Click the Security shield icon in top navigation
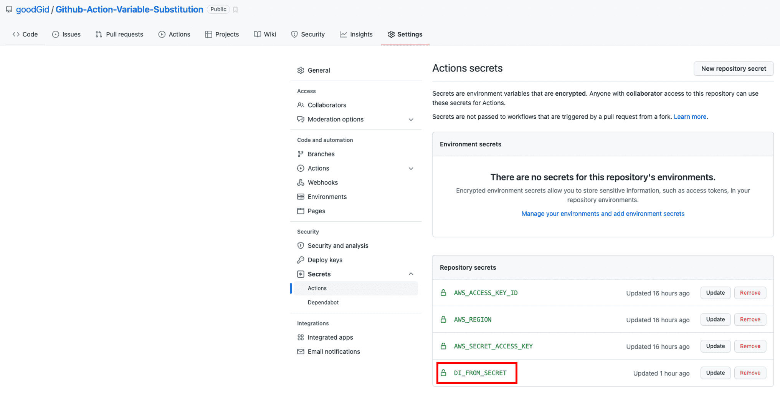Screen dimensions: 780x393 point(294,34)
